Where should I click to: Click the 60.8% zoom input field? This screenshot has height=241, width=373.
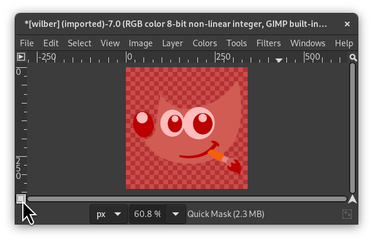[x=147, y=214]
